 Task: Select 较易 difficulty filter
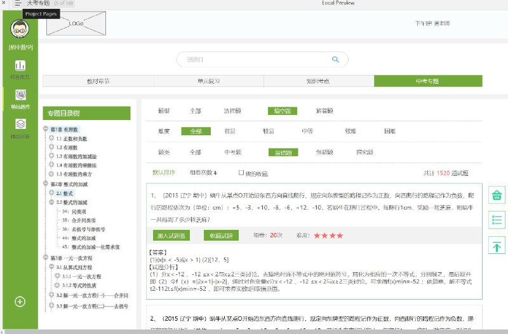pos(268,131)
